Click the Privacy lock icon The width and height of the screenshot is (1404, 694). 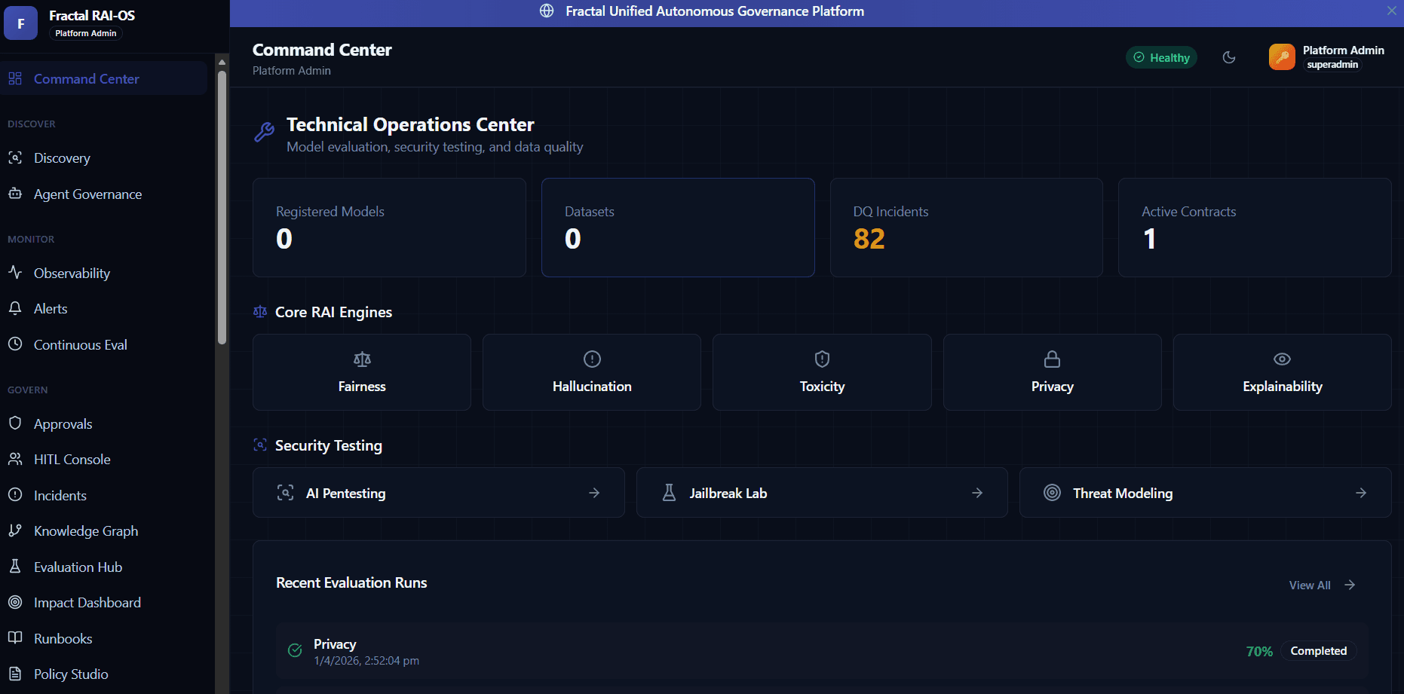click(1052, 359)
